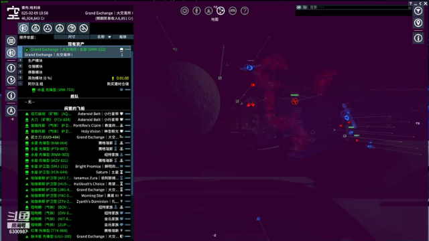The height and width of the screenshot is (241, 429).
Task: Click the person-shaped top menu icon
Action: [196, 11]
